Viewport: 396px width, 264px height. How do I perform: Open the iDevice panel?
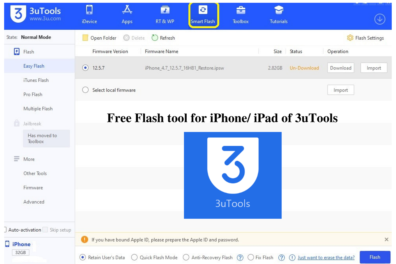pos(89,15)
